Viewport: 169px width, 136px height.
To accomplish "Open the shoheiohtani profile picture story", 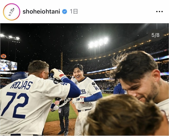I will pos(12,12).
